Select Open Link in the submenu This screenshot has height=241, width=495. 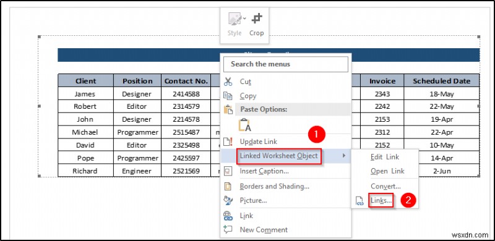tap(387, 171)
